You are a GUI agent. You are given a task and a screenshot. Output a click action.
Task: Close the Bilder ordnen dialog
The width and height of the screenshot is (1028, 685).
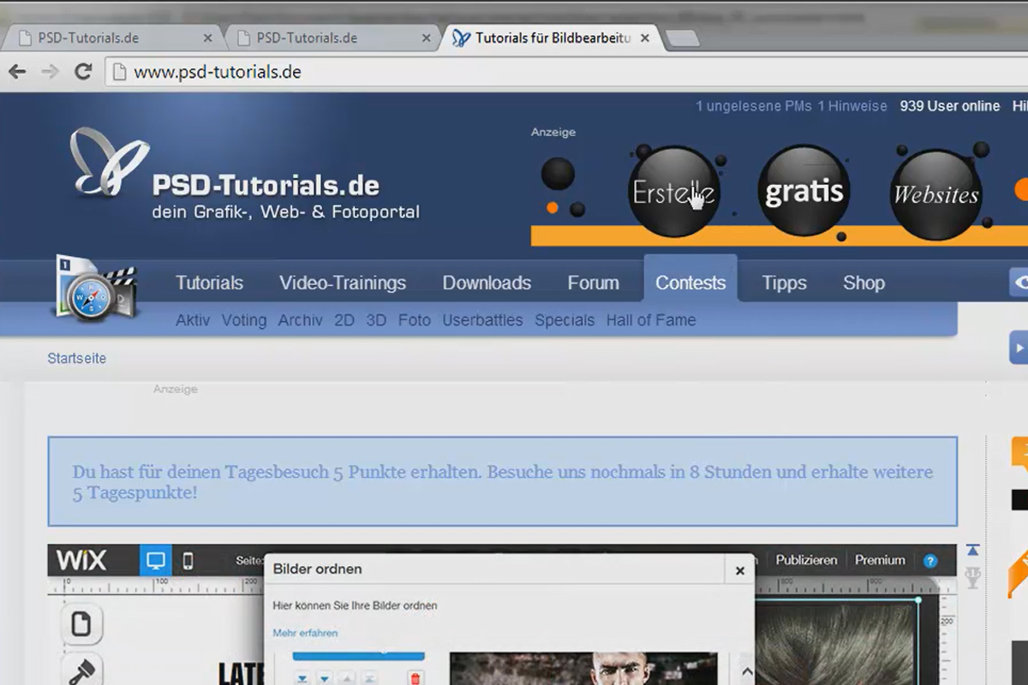pos(739,570)
